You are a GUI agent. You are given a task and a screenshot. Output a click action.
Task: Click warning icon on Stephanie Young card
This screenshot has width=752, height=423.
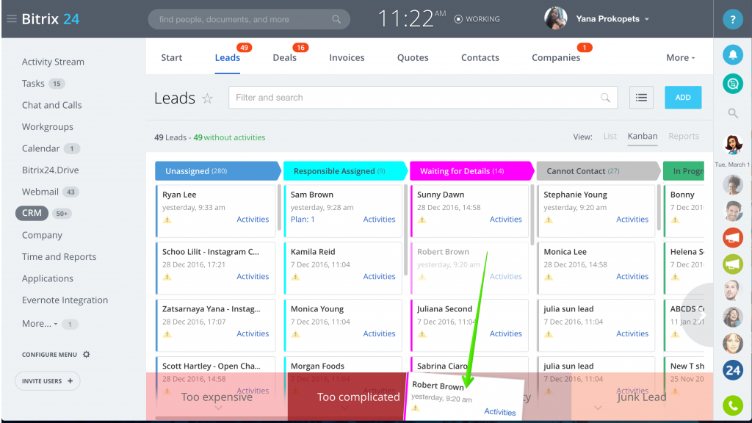[x=549, y=220]
